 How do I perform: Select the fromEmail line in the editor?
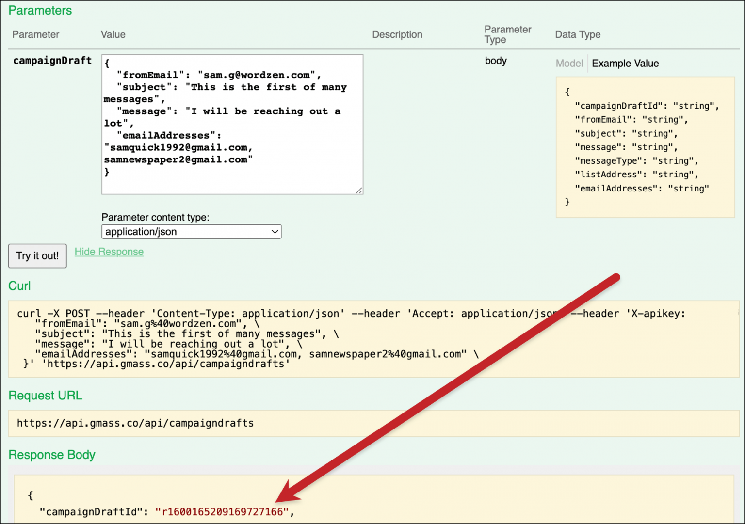click(x=211, y=75)
